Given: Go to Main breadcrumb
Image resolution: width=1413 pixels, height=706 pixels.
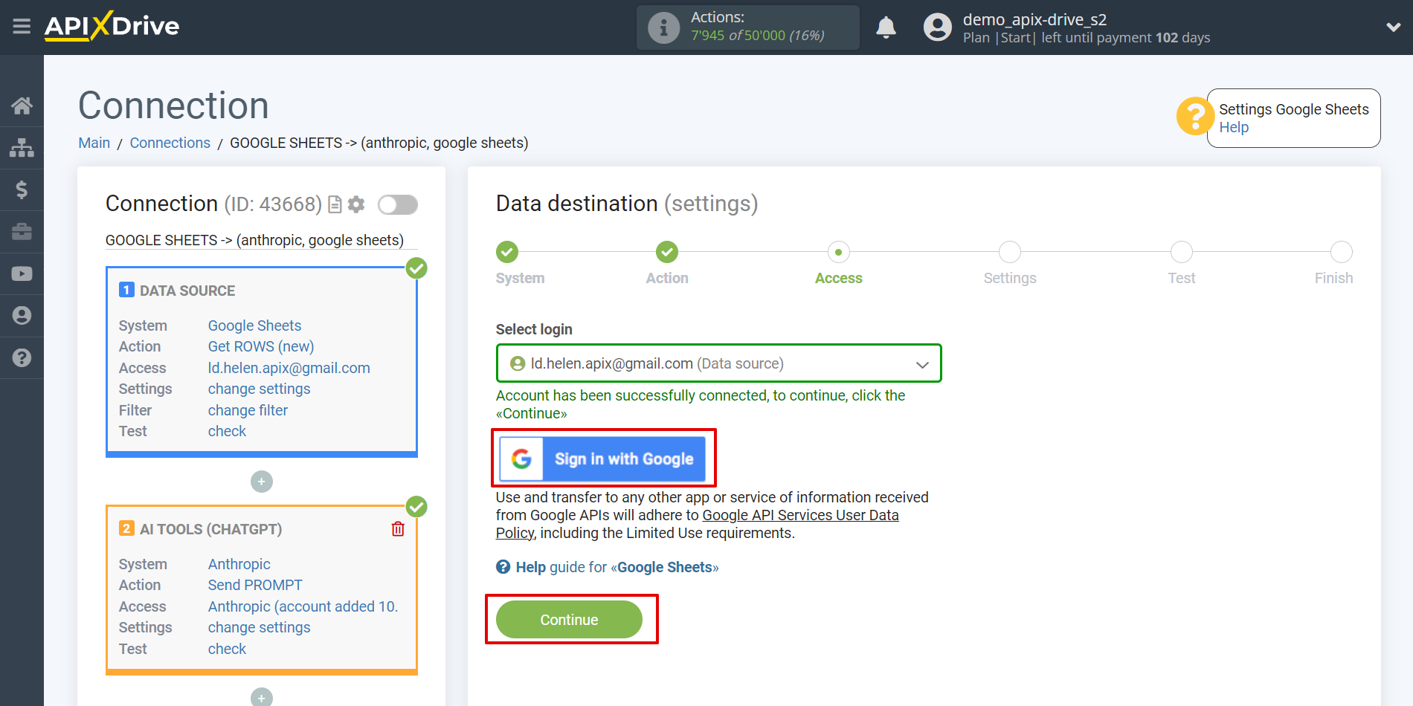Looking at the screenshot, I should coord(94,143).
